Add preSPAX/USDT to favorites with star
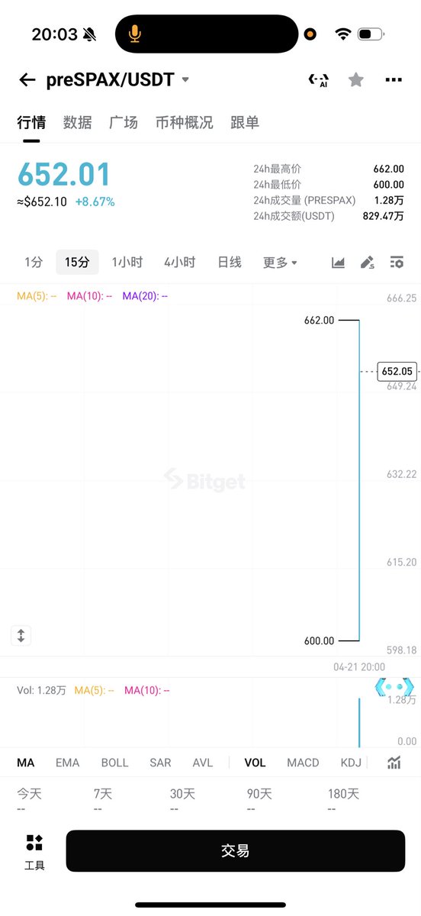Viewport: 421px width, 916px height. pyautogui.click(x=356, y=80)
